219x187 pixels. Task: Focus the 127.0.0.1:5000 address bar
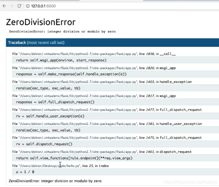[x=122, y=6]
